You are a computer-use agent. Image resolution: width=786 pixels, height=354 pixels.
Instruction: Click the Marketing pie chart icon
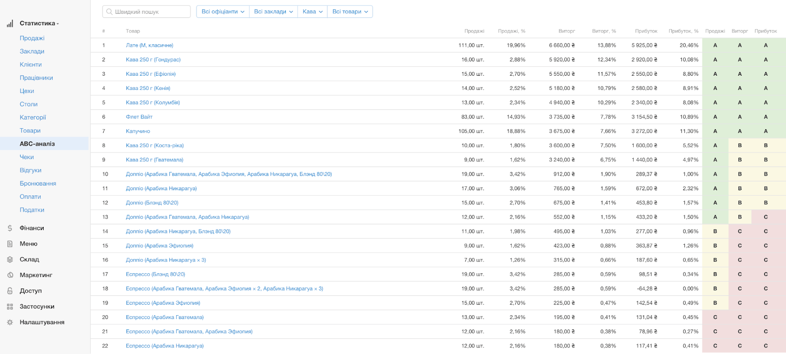pyautogui.click(x=10, y=275)
